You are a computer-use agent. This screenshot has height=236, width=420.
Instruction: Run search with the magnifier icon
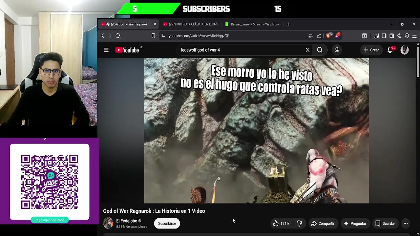click(320, 50)
